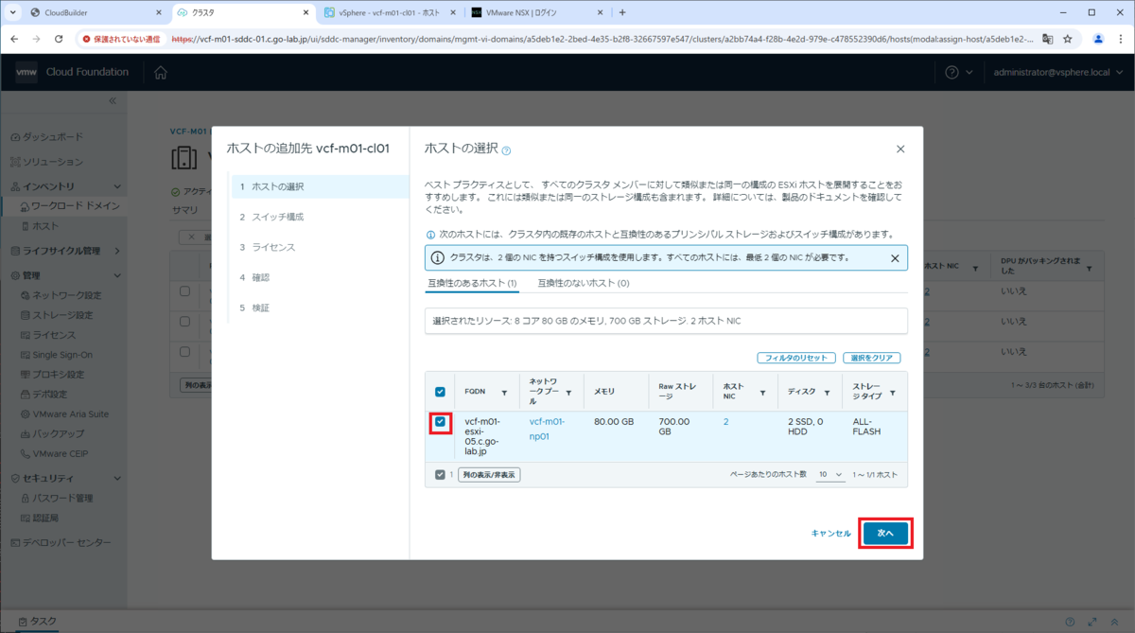
Task: Filter the ホスト NIC column in dialog
Action: (763, 392)
